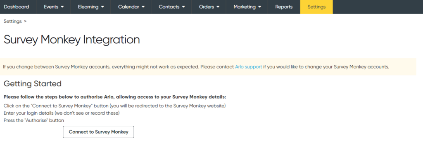
Task: Select the highlighted Settings tab
Action: pyautogui.click(x=316, y=7)
